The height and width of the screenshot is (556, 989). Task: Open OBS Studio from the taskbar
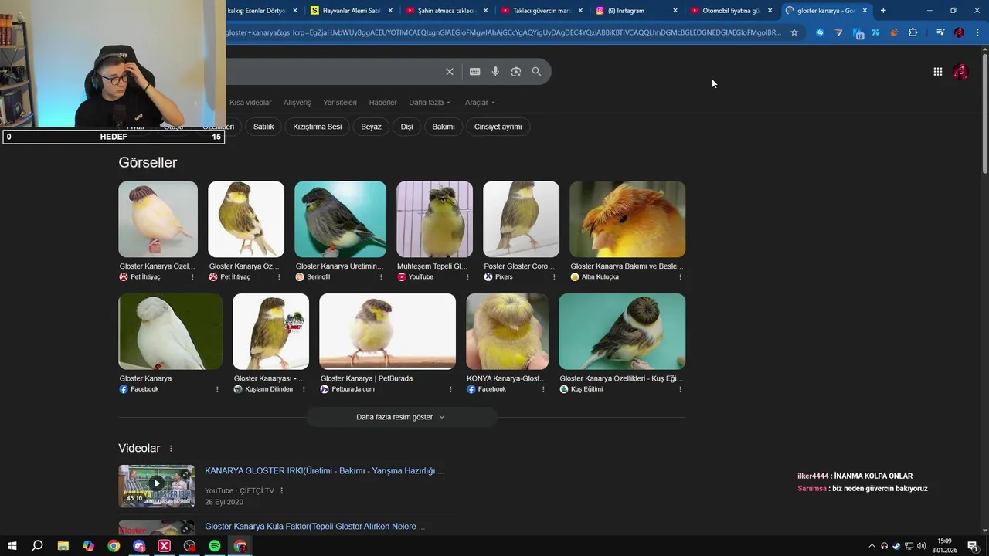[189, 546]
